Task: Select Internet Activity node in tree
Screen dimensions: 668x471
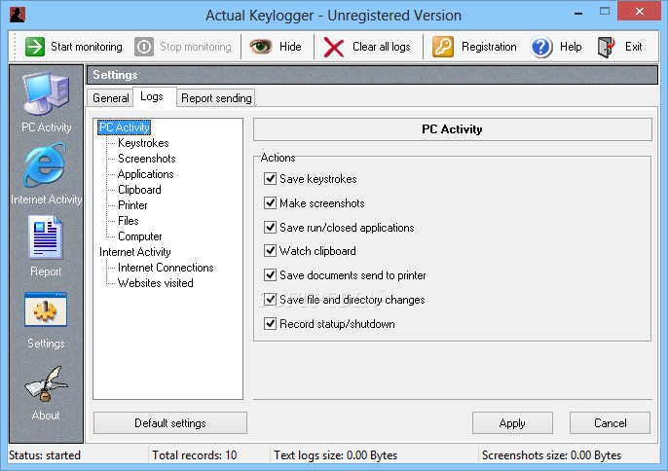Action: tap(135, 252)
